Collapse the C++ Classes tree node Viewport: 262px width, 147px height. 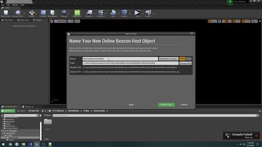pos(2,131)
